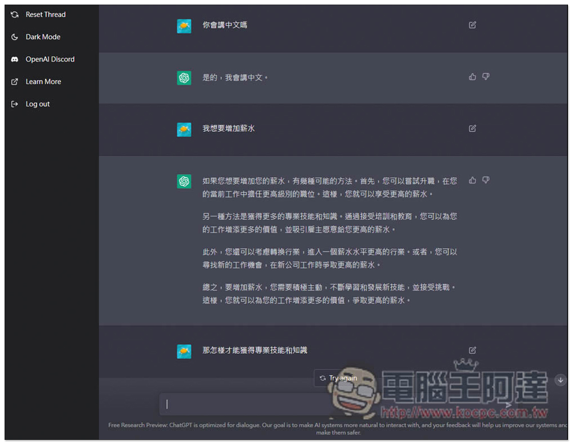Click paragraph starting 如果您想要增加您的薪水
572x445 pixels.
click(330, 187)
